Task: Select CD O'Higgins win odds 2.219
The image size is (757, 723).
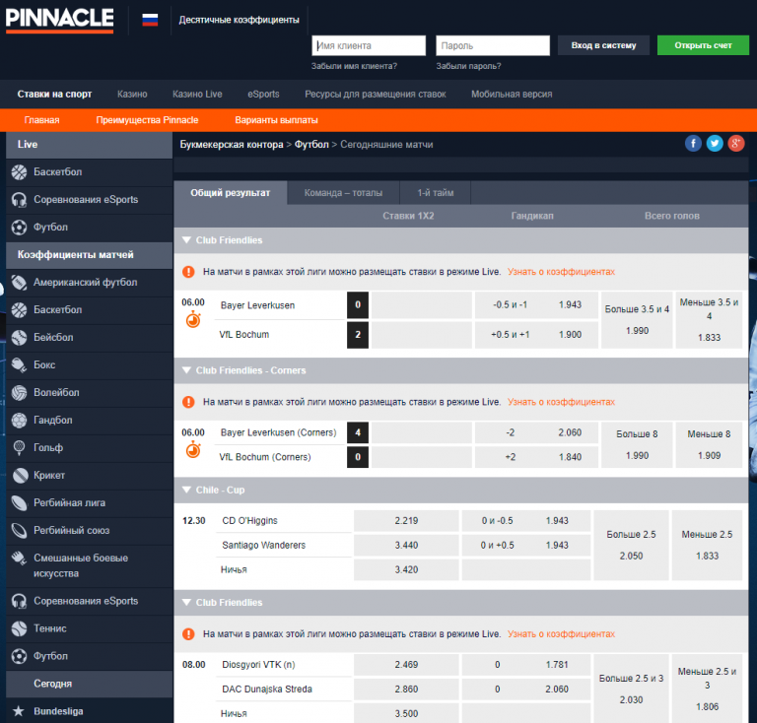Action: (406, 520)
